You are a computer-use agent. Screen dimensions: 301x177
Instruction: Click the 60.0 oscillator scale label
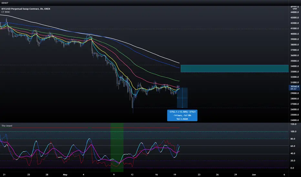tap(293, 146)
